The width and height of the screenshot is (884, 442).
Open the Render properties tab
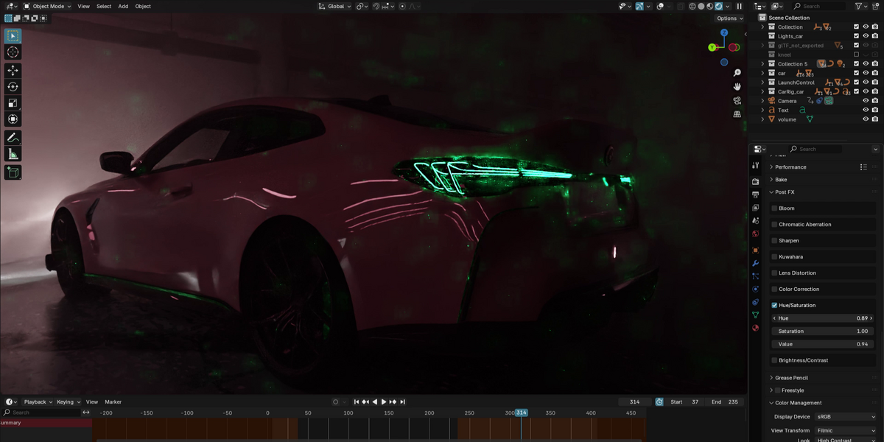click(x=755, y=181)
